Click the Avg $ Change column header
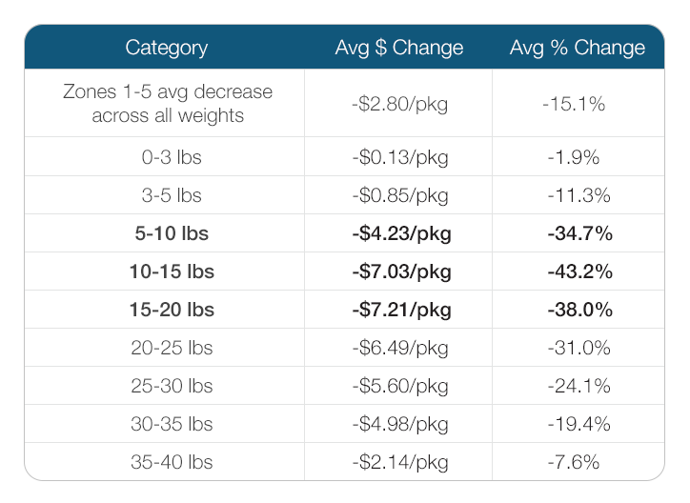This screenshot has width=690, height=503. [x=398, y=48]
